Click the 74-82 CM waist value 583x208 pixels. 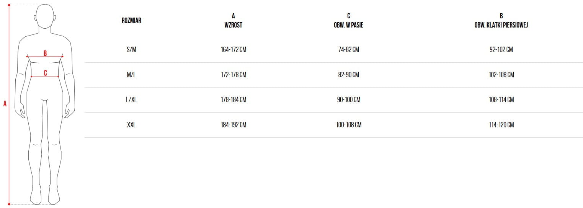click(x=348, y=50)
